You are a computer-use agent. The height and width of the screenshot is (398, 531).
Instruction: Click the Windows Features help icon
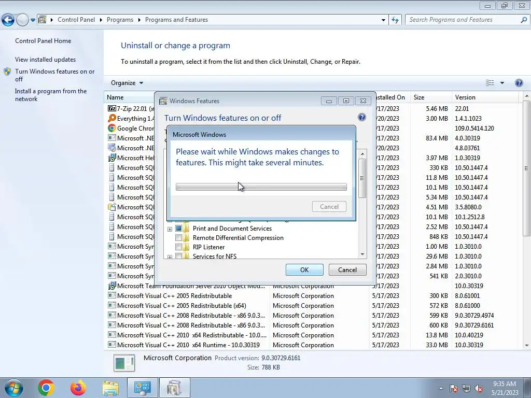pyautogui.click(x=361, y=117)
